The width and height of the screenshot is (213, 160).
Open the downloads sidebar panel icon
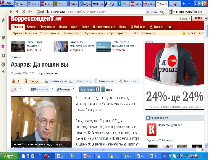[x=3, y=55]
